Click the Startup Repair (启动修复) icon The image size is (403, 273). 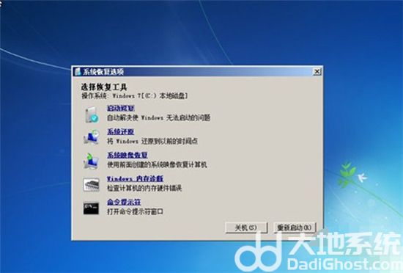[x=92, y=114]
